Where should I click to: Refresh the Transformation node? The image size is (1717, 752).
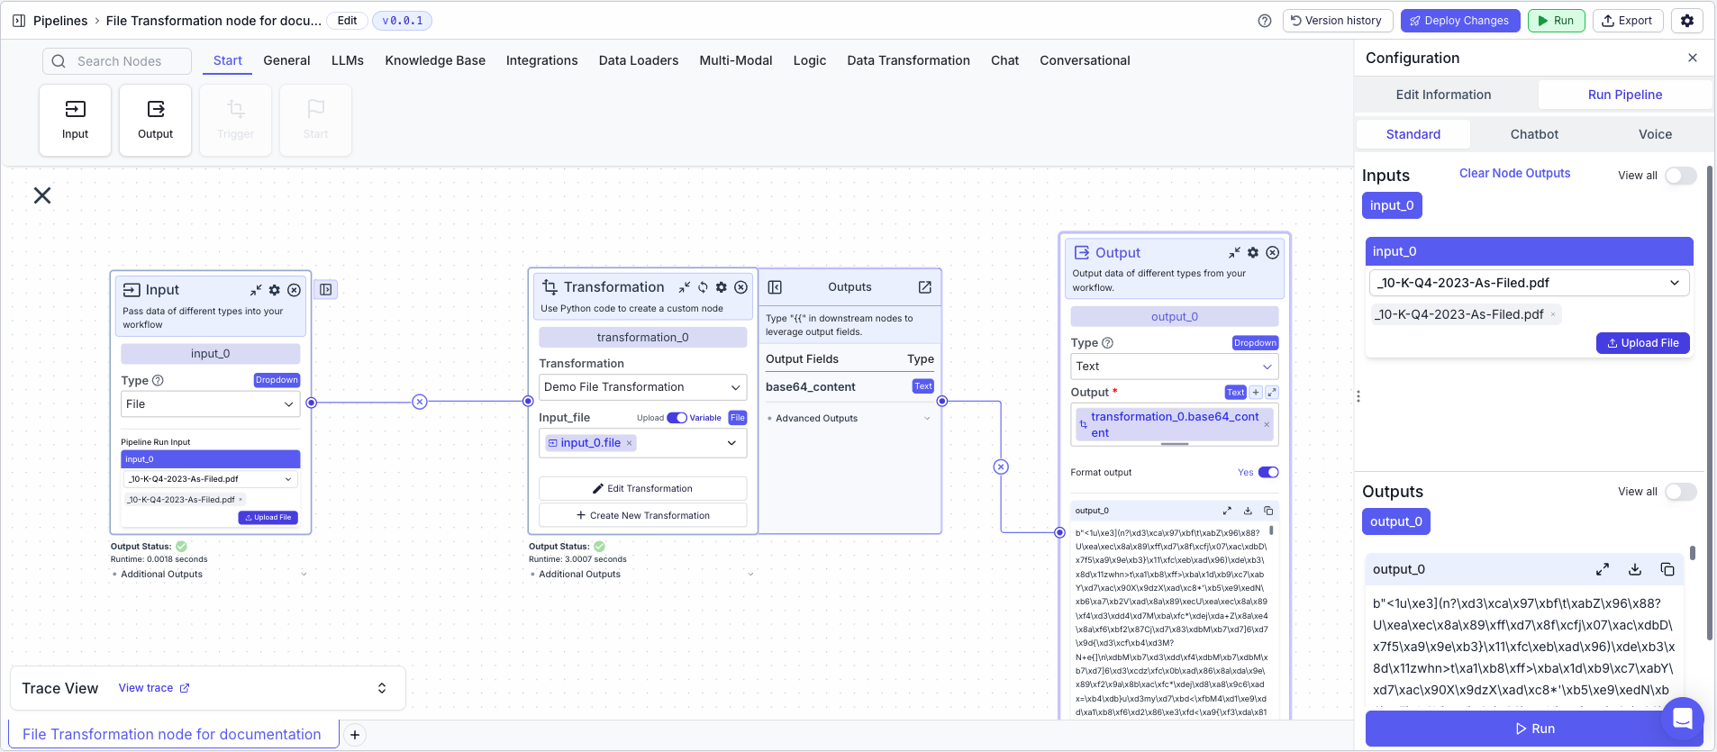coord(703,287)
